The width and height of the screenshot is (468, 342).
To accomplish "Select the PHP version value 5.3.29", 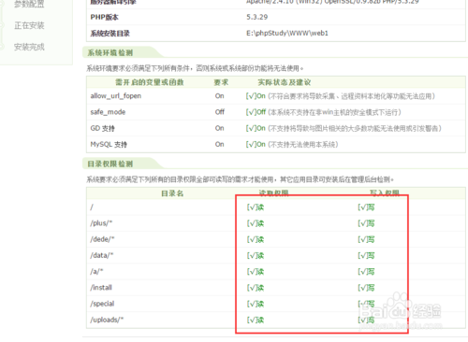I will click(257, 17).
